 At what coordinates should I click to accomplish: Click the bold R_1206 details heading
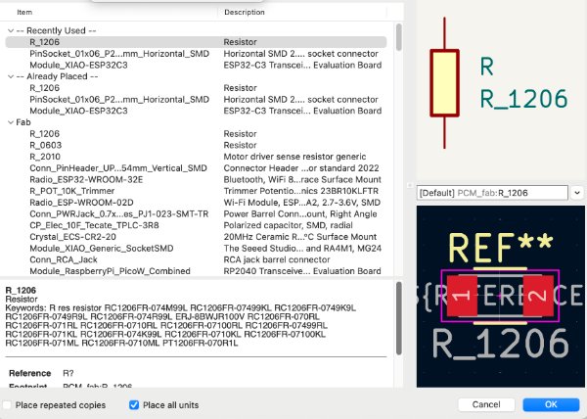coord(21,290)
